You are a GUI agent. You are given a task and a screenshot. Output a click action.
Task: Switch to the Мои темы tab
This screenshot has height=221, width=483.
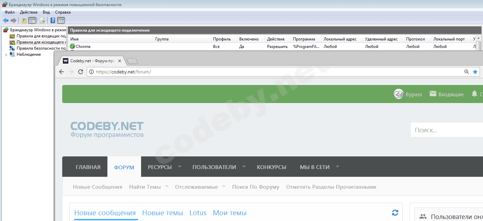[x=230, y=213]
